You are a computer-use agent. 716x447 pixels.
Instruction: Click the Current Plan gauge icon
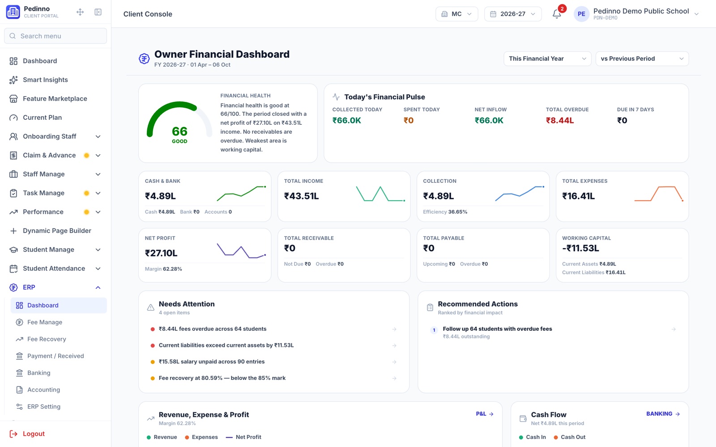click(13, 118)
